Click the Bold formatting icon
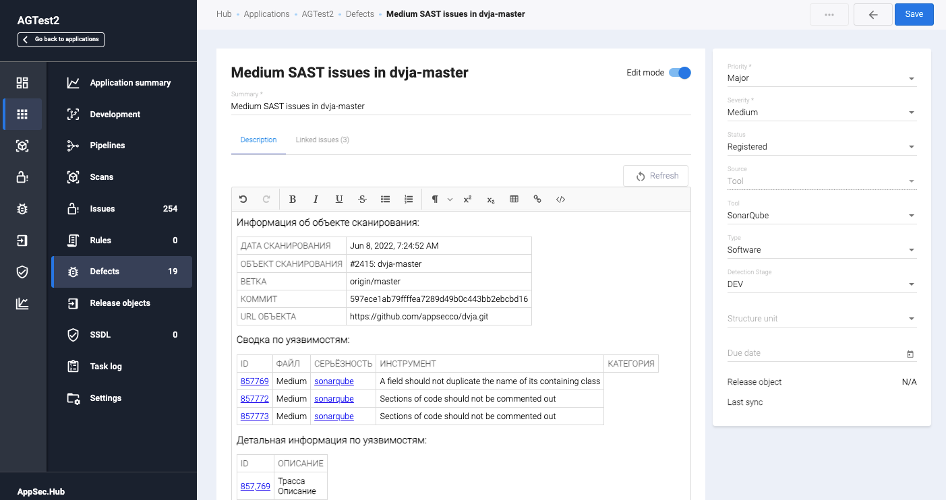This screenshot has height=500, width=946. [293, 199]
